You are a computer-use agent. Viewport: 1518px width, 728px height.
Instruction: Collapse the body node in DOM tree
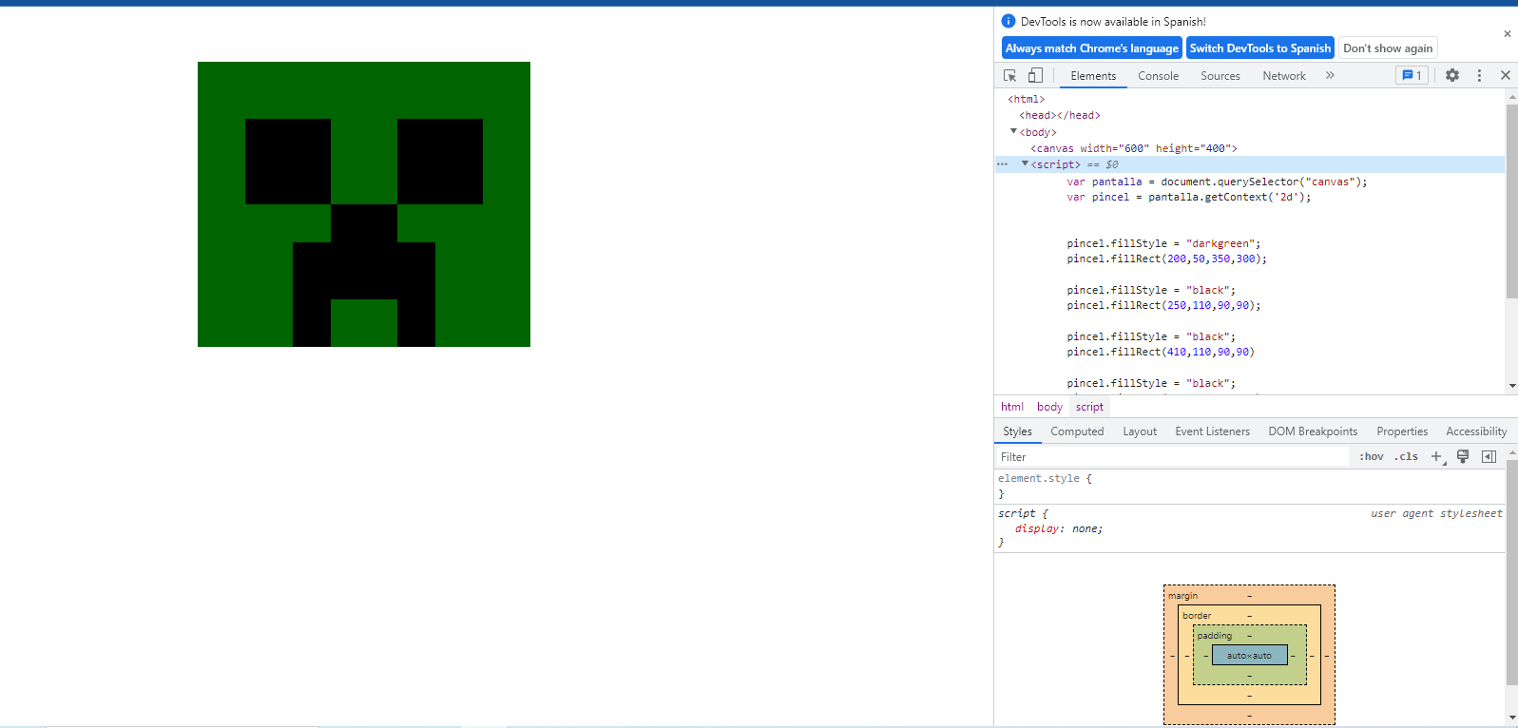tap(1013, 131)
